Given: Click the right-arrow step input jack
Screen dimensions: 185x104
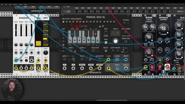Looking at the screenshot, I should (73, 68).
